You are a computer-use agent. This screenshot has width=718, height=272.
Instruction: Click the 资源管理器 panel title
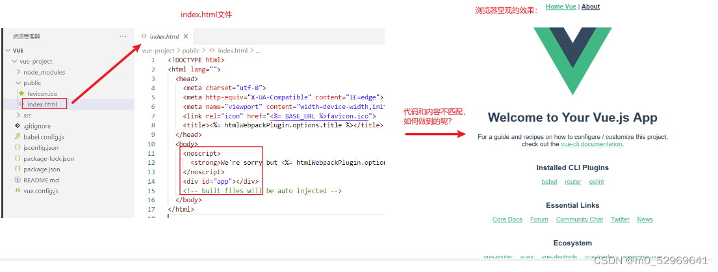26,36
